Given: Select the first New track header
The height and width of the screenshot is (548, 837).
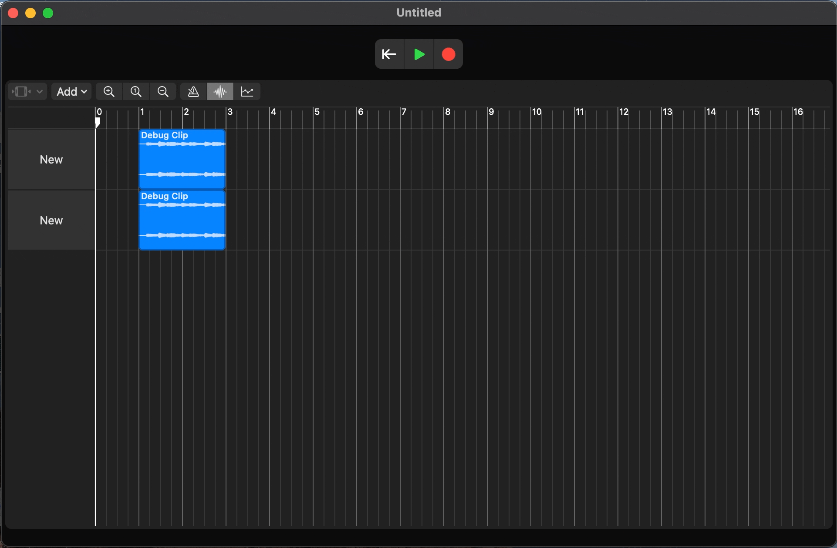Looking at the screenshot, I should [x=51, y=160].
